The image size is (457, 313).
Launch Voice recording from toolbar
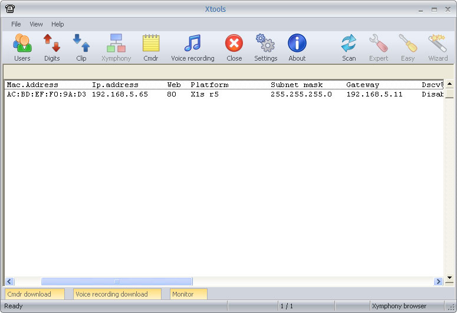tap(192, 47)
